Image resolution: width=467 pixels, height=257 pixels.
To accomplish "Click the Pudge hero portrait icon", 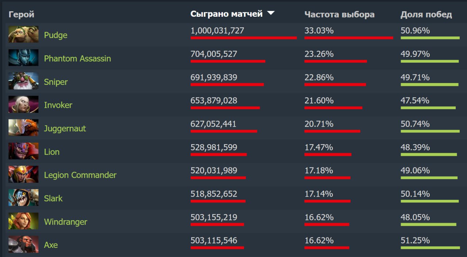I will pyautogui.click(x=23, y=35).
